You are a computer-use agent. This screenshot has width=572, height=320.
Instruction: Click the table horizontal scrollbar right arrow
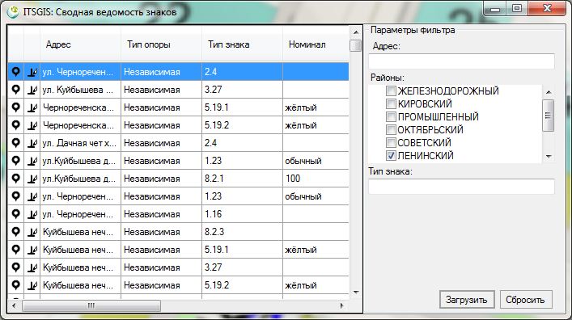pos(341,305)
